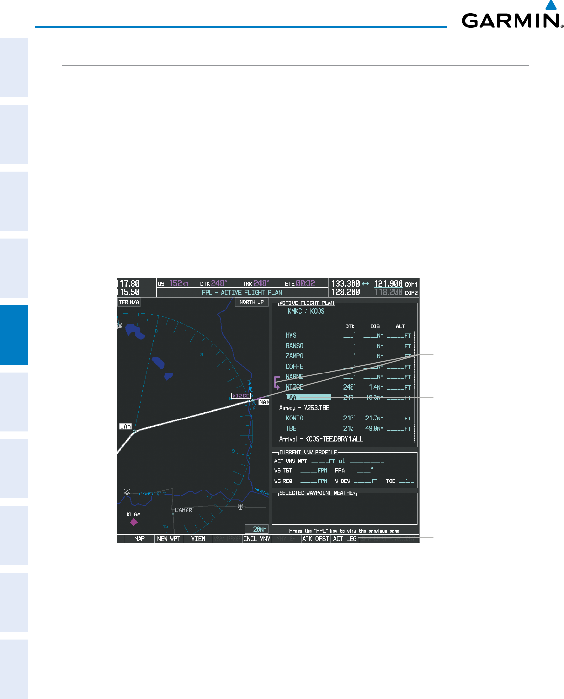Select the MAP softkey
This screenshot has height=699, width=564.
coord(140,539)
